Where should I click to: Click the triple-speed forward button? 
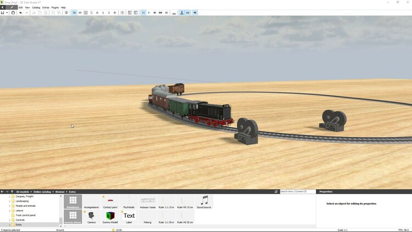tap(160, 13)
